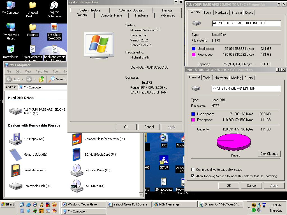Open Search in My Computer toolbar

click(57, 79)
